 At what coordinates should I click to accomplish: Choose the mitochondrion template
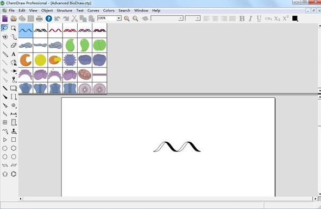pyautogui.click(x=85, y=74)
